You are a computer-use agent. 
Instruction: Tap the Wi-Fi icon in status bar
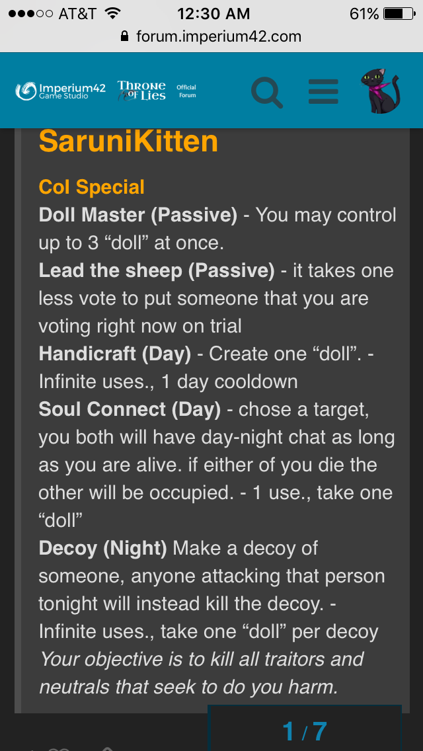[x=112, y=14]
